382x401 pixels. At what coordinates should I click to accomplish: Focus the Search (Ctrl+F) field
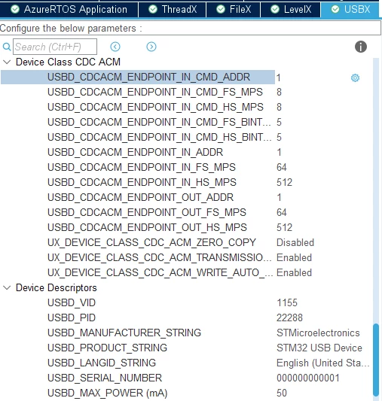coord(55,47)
